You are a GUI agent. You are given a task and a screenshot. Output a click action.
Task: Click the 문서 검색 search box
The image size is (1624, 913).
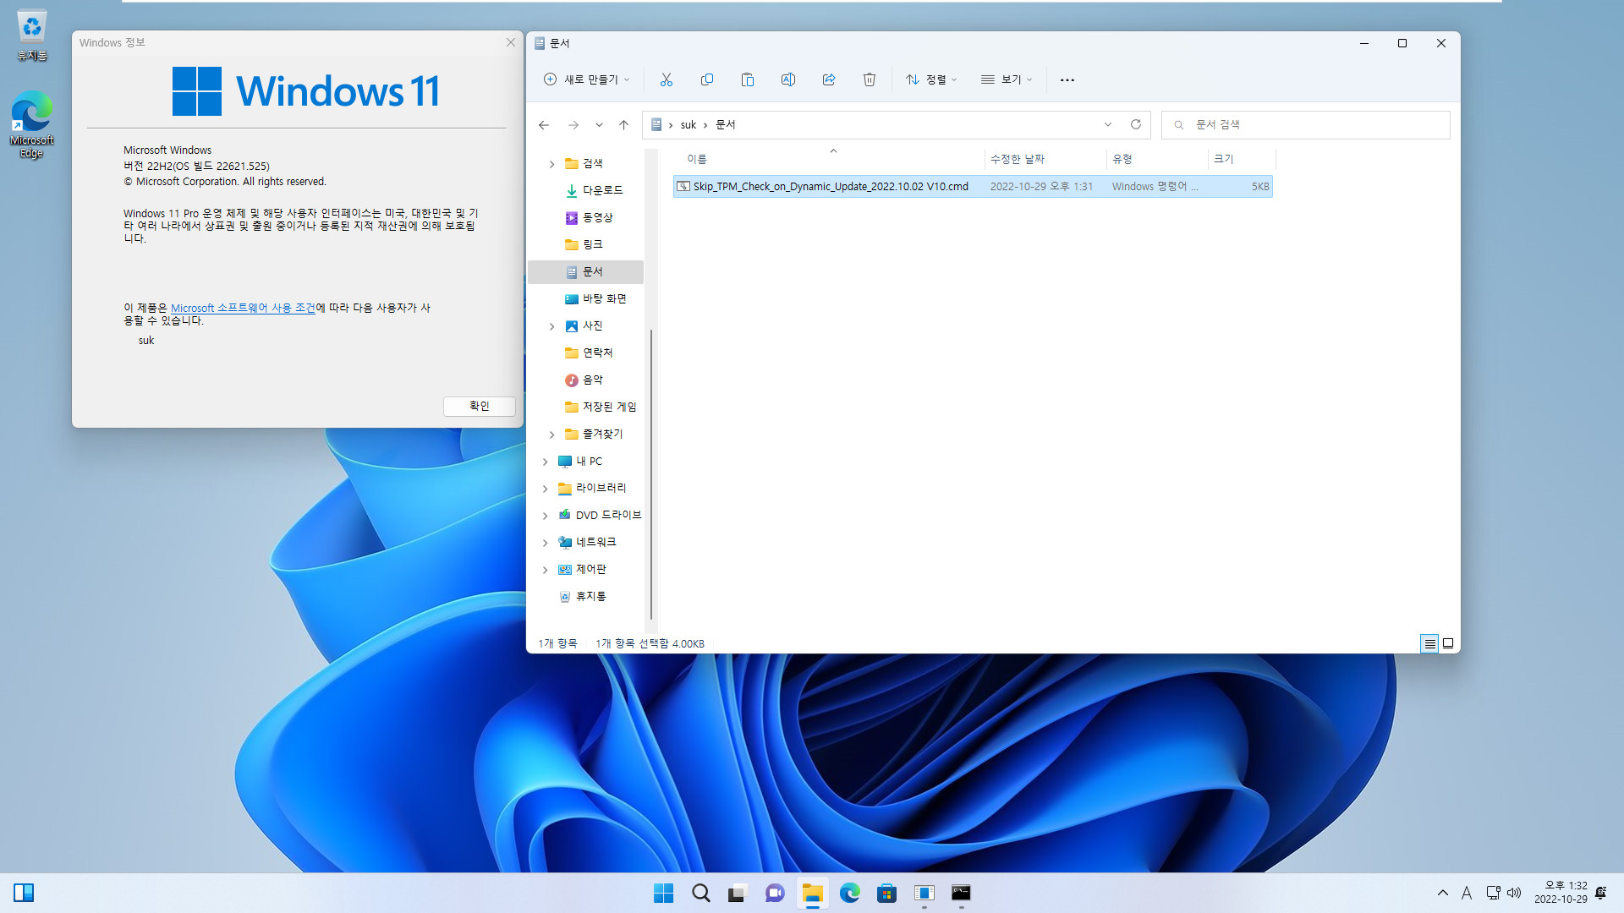click(x=1306, y=125)
